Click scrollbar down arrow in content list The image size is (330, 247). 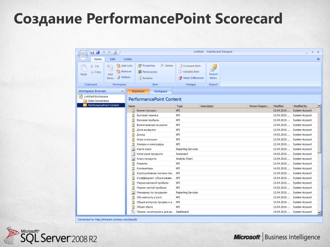[319, 213]
